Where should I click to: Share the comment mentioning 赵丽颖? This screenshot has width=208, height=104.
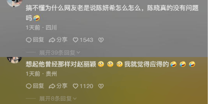(58, 86)
